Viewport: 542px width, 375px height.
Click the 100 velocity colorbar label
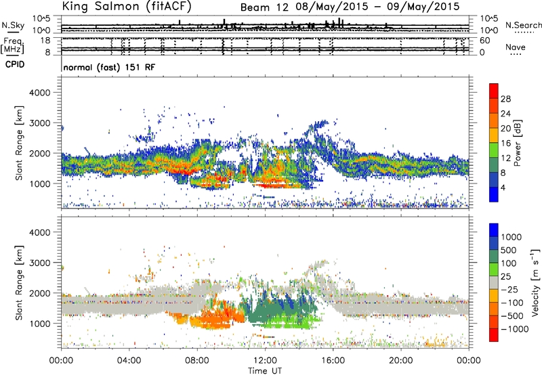pos(509,263)
